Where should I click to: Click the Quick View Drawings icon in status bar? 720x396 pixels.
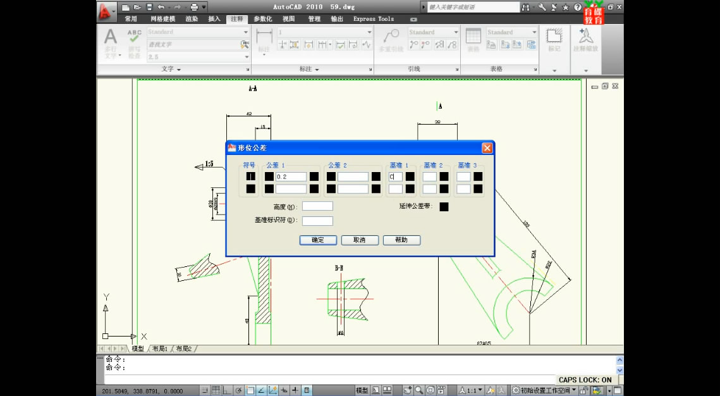[x=387, y=390]
